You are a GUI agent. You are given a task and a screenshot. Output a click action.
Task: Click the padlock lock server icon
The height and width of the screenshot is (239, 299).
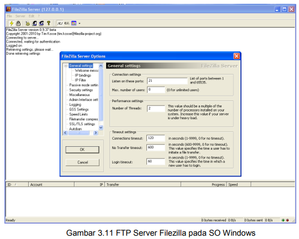18,23
